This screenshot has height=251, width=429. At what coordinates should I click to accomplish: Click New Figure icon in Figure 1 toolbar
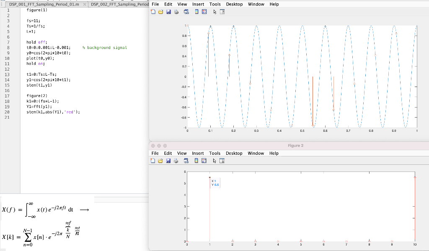click(x=153, y=12)
